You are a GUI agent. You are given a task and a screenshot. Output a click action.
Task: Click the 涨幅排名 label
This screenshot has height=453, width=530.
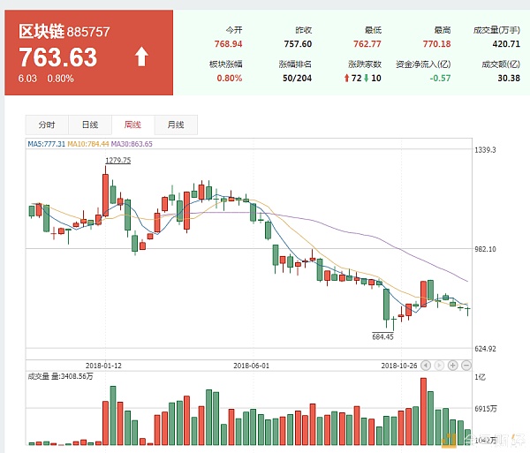tap(295, 64)
